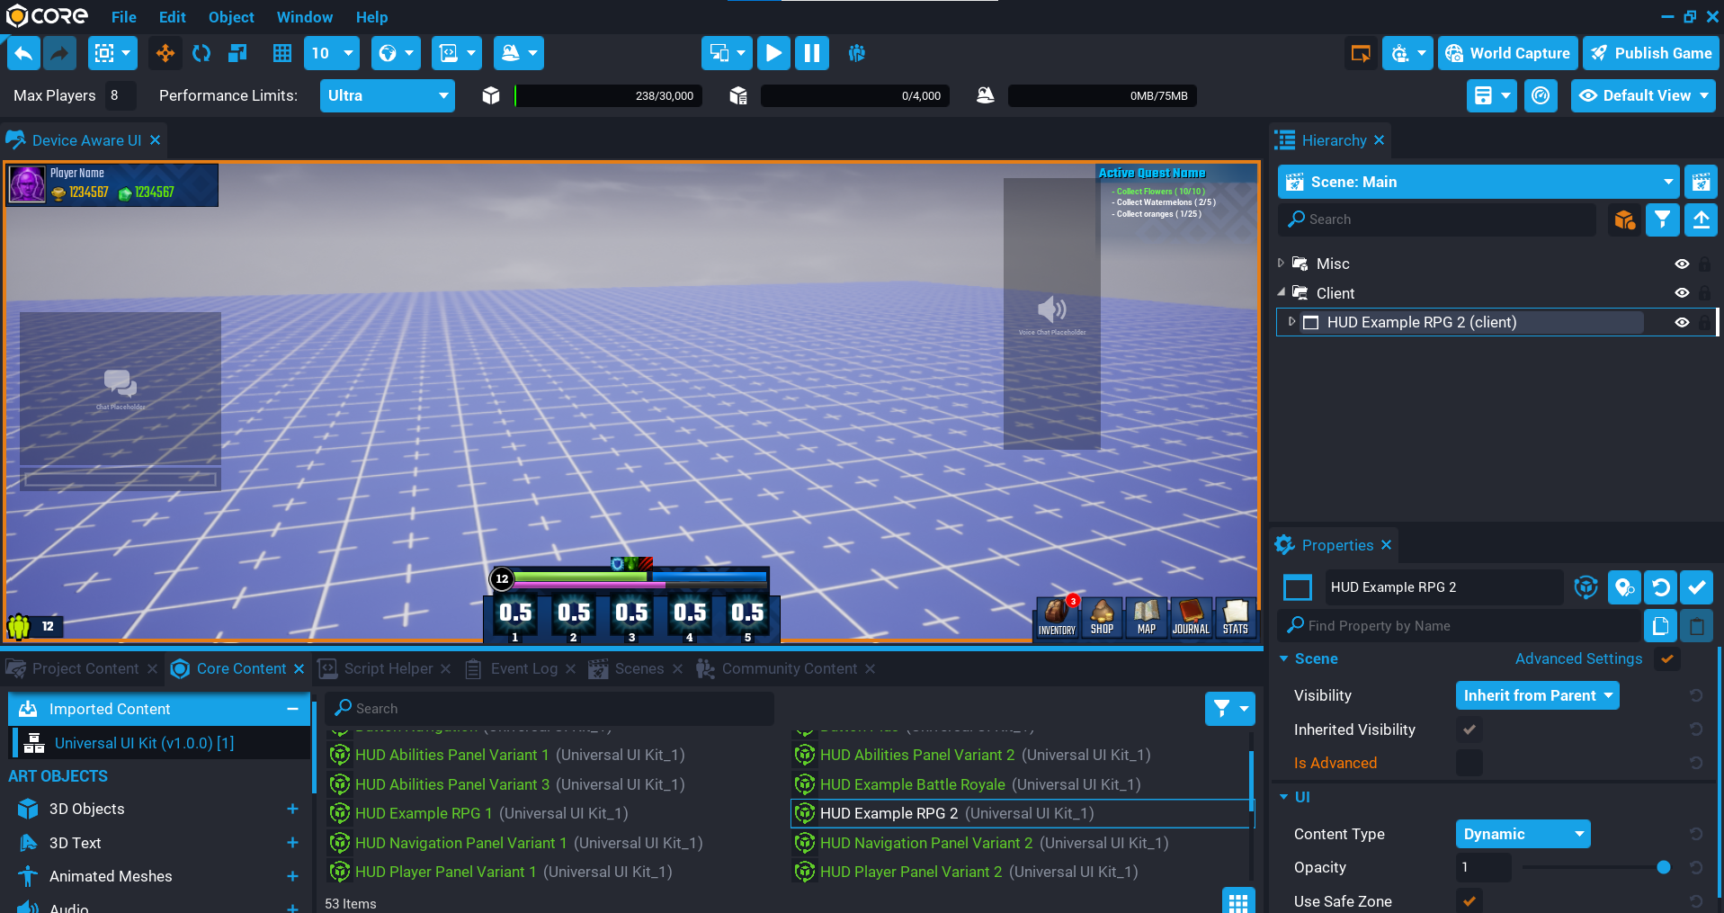Click the Publish Game button
This screenshot has height=913, width=1724.
(1650, 53)
